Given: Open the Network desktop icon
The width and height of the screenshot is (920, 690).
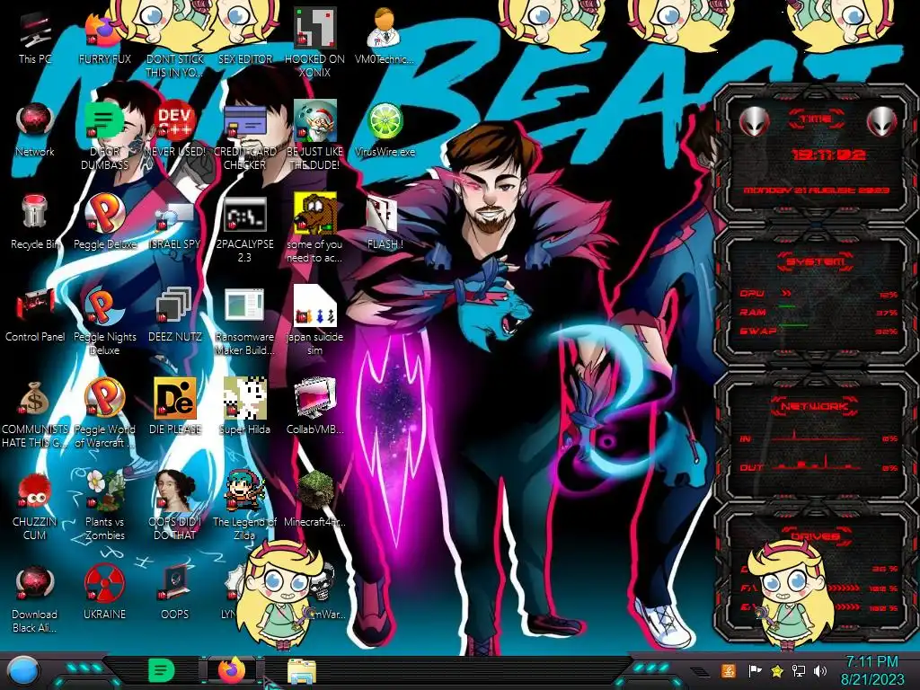Looking at the screenshot, I should coord(35,130).
